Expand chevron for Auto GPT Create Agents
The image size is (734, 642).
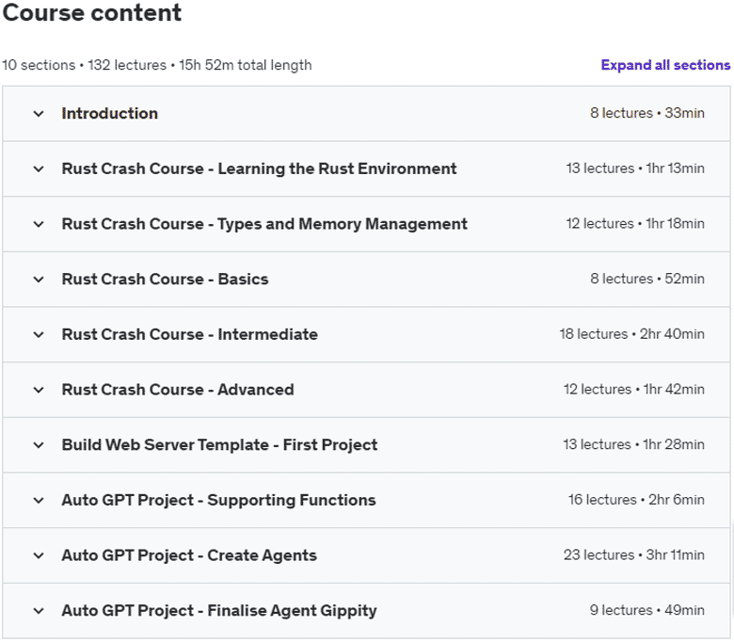[x=39, y=555]
